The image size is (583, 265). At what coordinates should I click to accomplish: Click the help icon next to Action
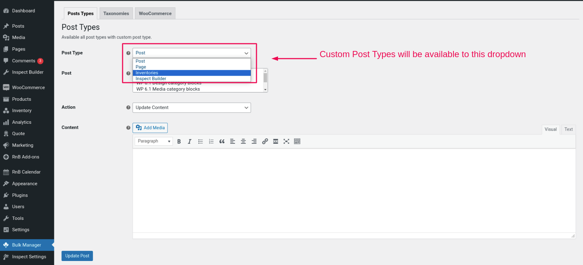point(128,107)
